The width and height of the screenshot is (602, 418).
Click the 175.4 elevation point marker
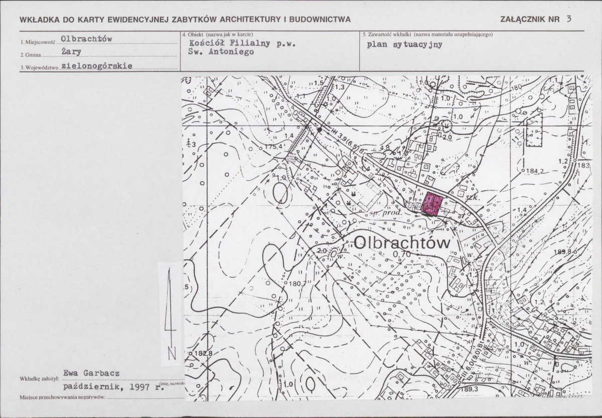pos(261,149)
